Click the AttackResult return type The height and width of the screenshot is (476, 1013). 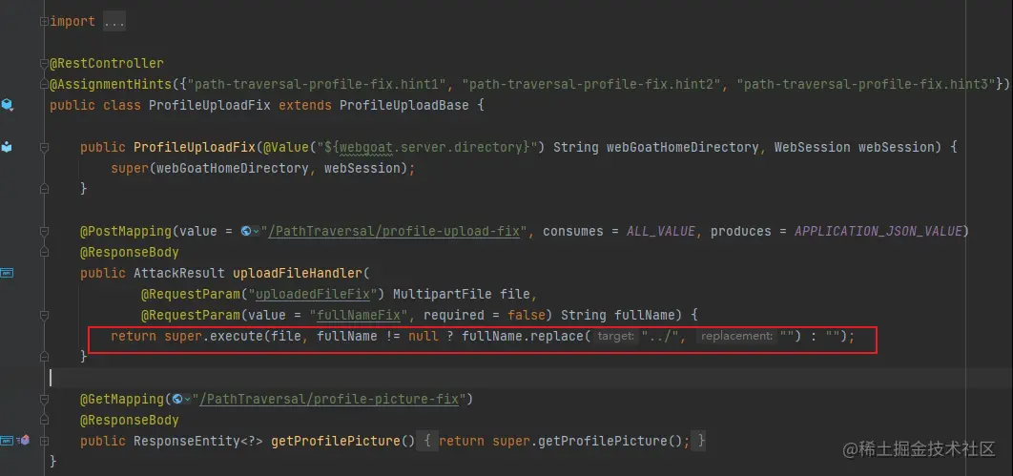[179, 273]
